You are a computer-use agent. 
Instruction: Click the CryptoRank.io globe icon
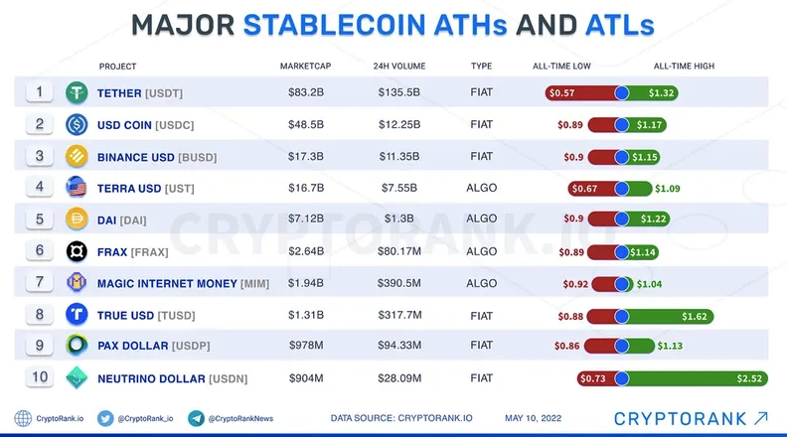point(23,418)
